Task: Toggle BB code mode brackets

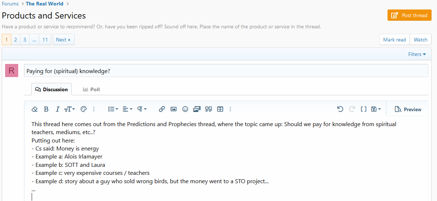Action: (x=363, y=109)
